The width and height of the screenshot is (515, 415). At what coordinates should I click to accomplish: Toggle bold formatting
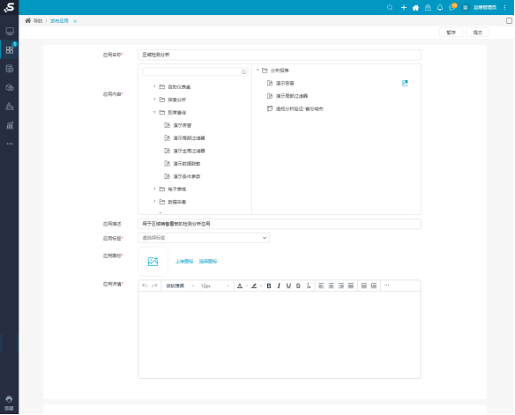point(269,285)
